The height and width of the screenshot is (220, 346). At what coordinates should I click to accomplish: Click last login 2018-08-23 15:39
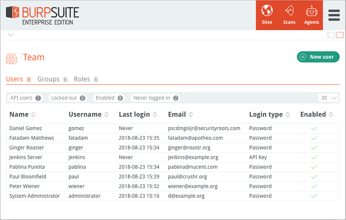(x=139, y=177)
